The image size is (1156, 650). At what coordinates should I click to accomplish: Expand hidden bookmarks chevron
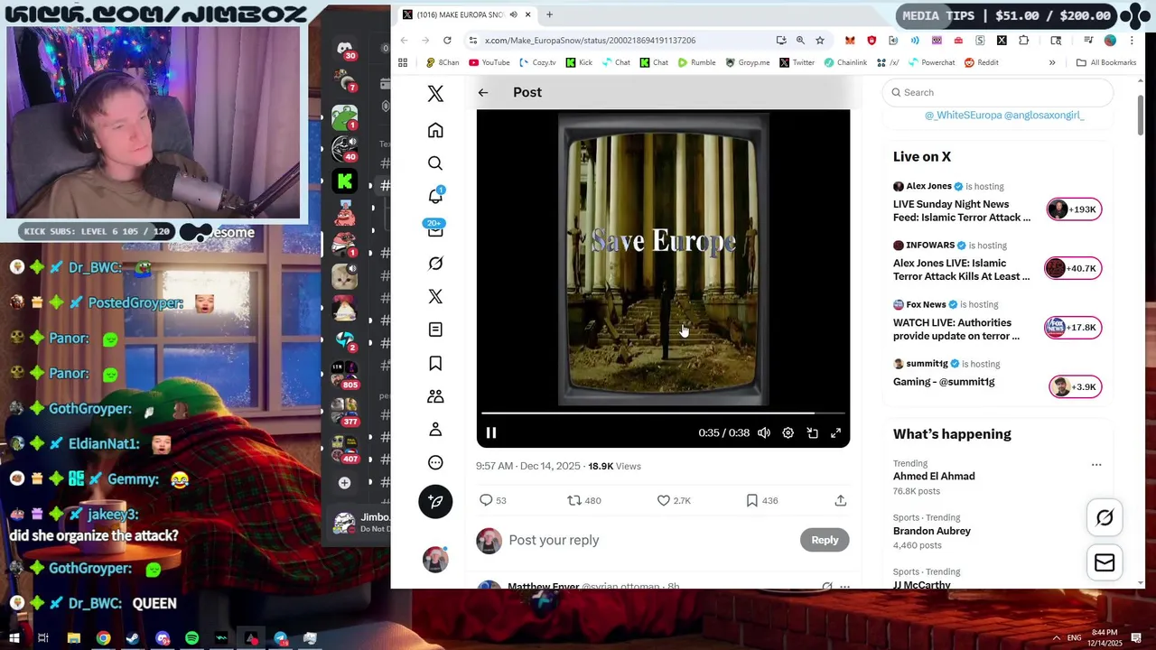1052,62
